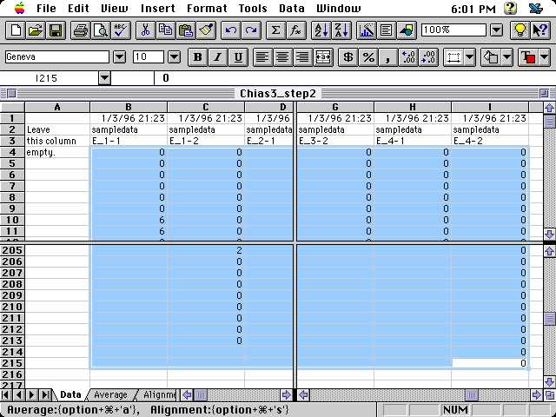556x417 pixels.
Task: Launch the ChartWizard icon
Action: [x=367, y=30]
